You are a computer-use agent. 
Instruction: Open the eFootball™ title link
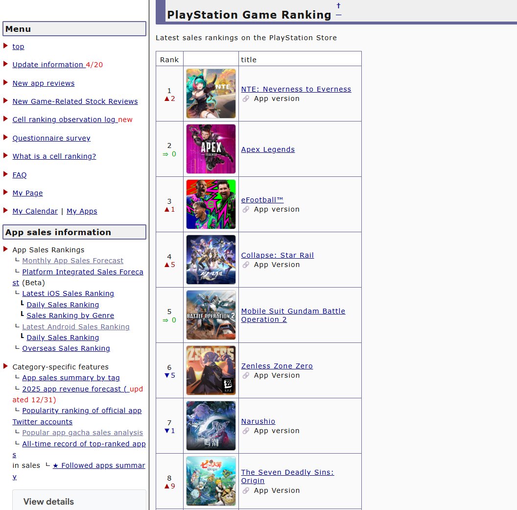262,200
